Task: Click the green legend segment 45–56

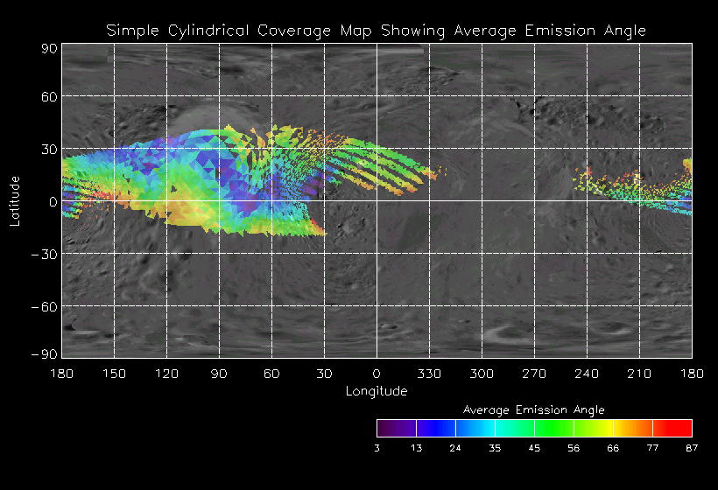Action: click(554, 428)
